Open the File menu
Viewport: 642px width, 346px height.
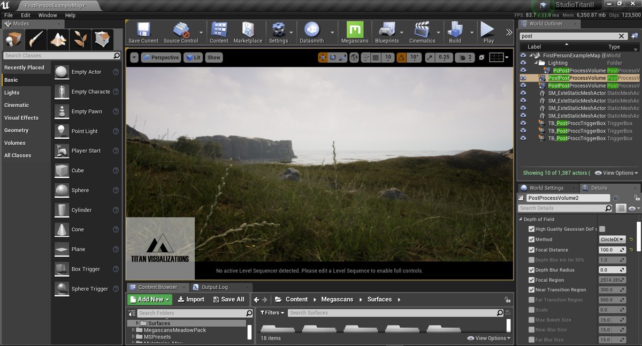(x=9, y=16)
